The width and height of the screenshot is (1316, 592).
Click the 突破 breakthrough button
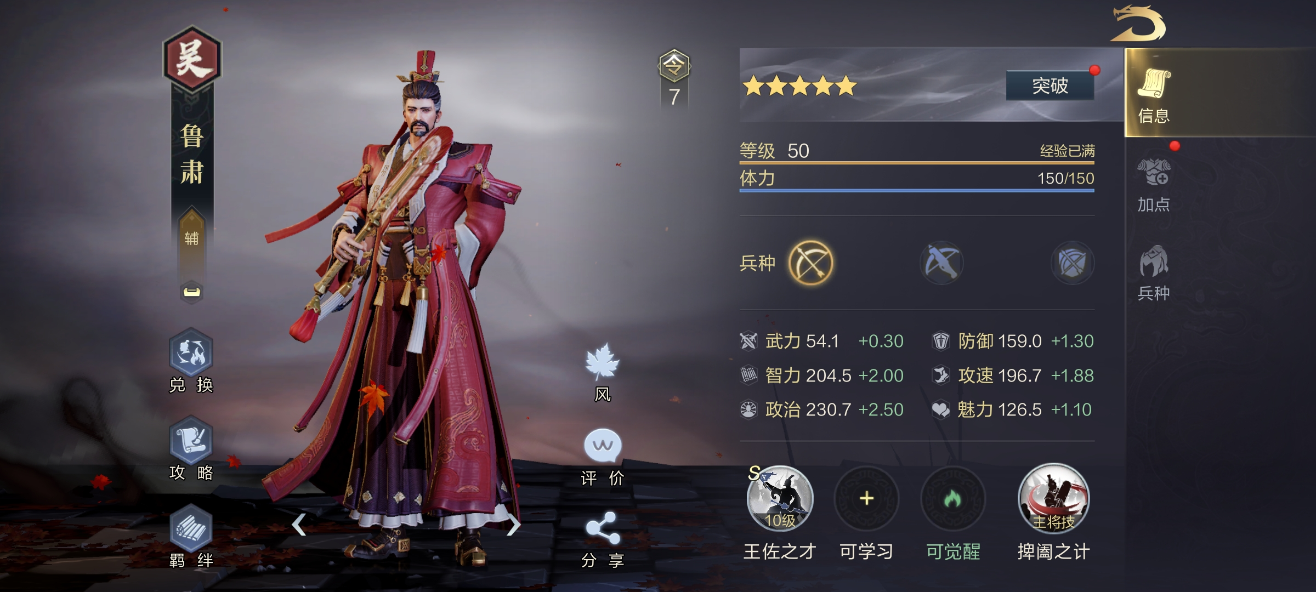1050,86
